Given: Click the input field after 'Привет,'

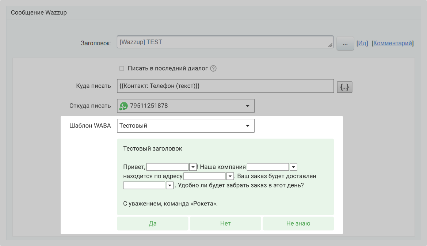Looking at the screenshot, I should click(x=167, y=167).
